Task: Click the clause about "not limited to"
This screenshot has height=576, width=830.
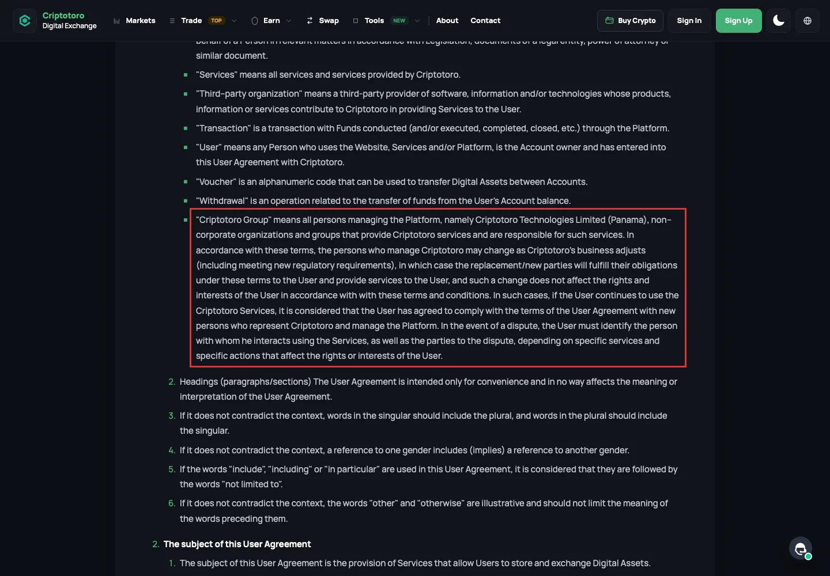Action: coord(429,477)
